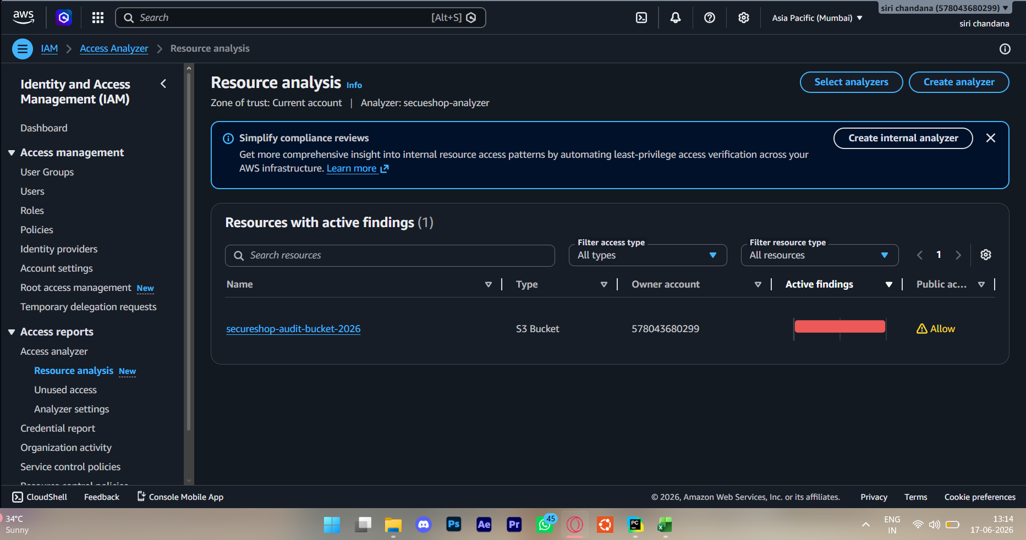The width and height of the screenshot is (1026, 540).
Task: Open secureshop-audit-bucket-2026 link
Action: [293, 329]
